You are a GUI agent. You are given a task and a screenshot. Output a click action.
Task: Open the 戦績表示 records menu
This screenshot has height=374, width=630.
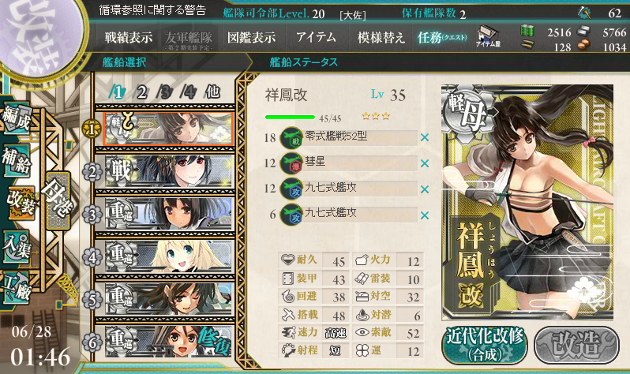click(129, 38)
